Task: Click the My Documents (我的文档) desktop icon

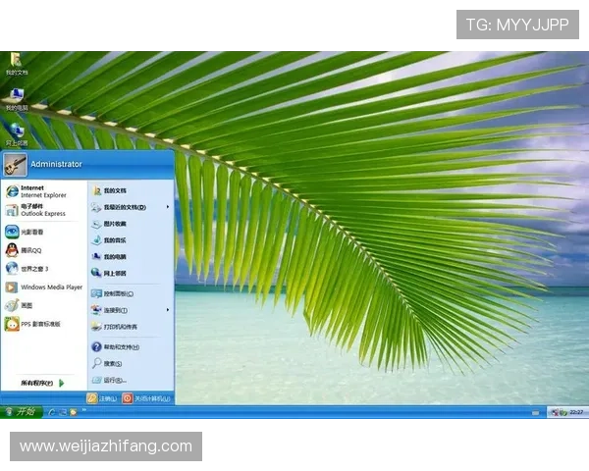Action: 17,63
